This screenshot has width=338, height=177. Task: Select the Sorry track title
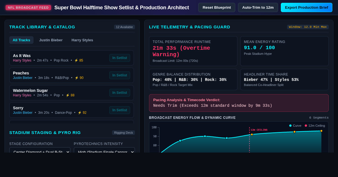pos(18,108)
